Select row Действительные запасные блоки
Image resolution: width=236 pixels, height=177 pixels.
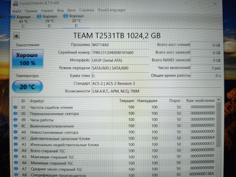(x=114, y=138)
